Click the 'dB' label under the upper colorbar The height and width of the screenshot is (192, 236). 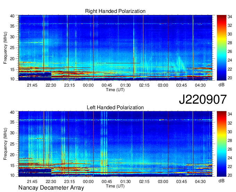click(x=221, y=85)
